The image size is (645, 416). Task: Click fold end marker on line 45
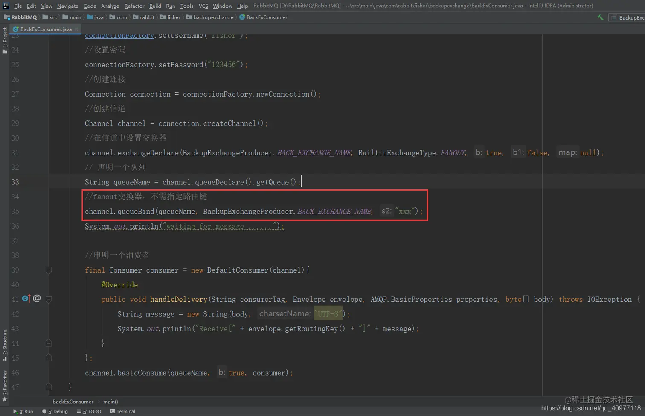tap(49, 358)
